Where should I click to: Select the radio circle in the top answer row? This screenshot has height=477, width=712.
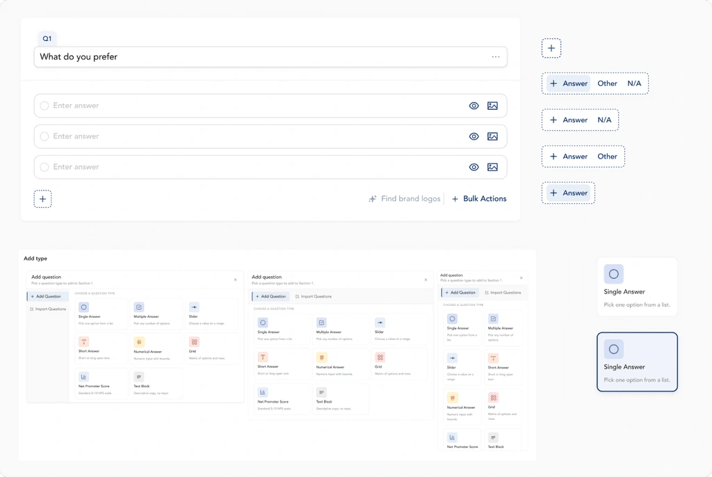tap(44, 106)
